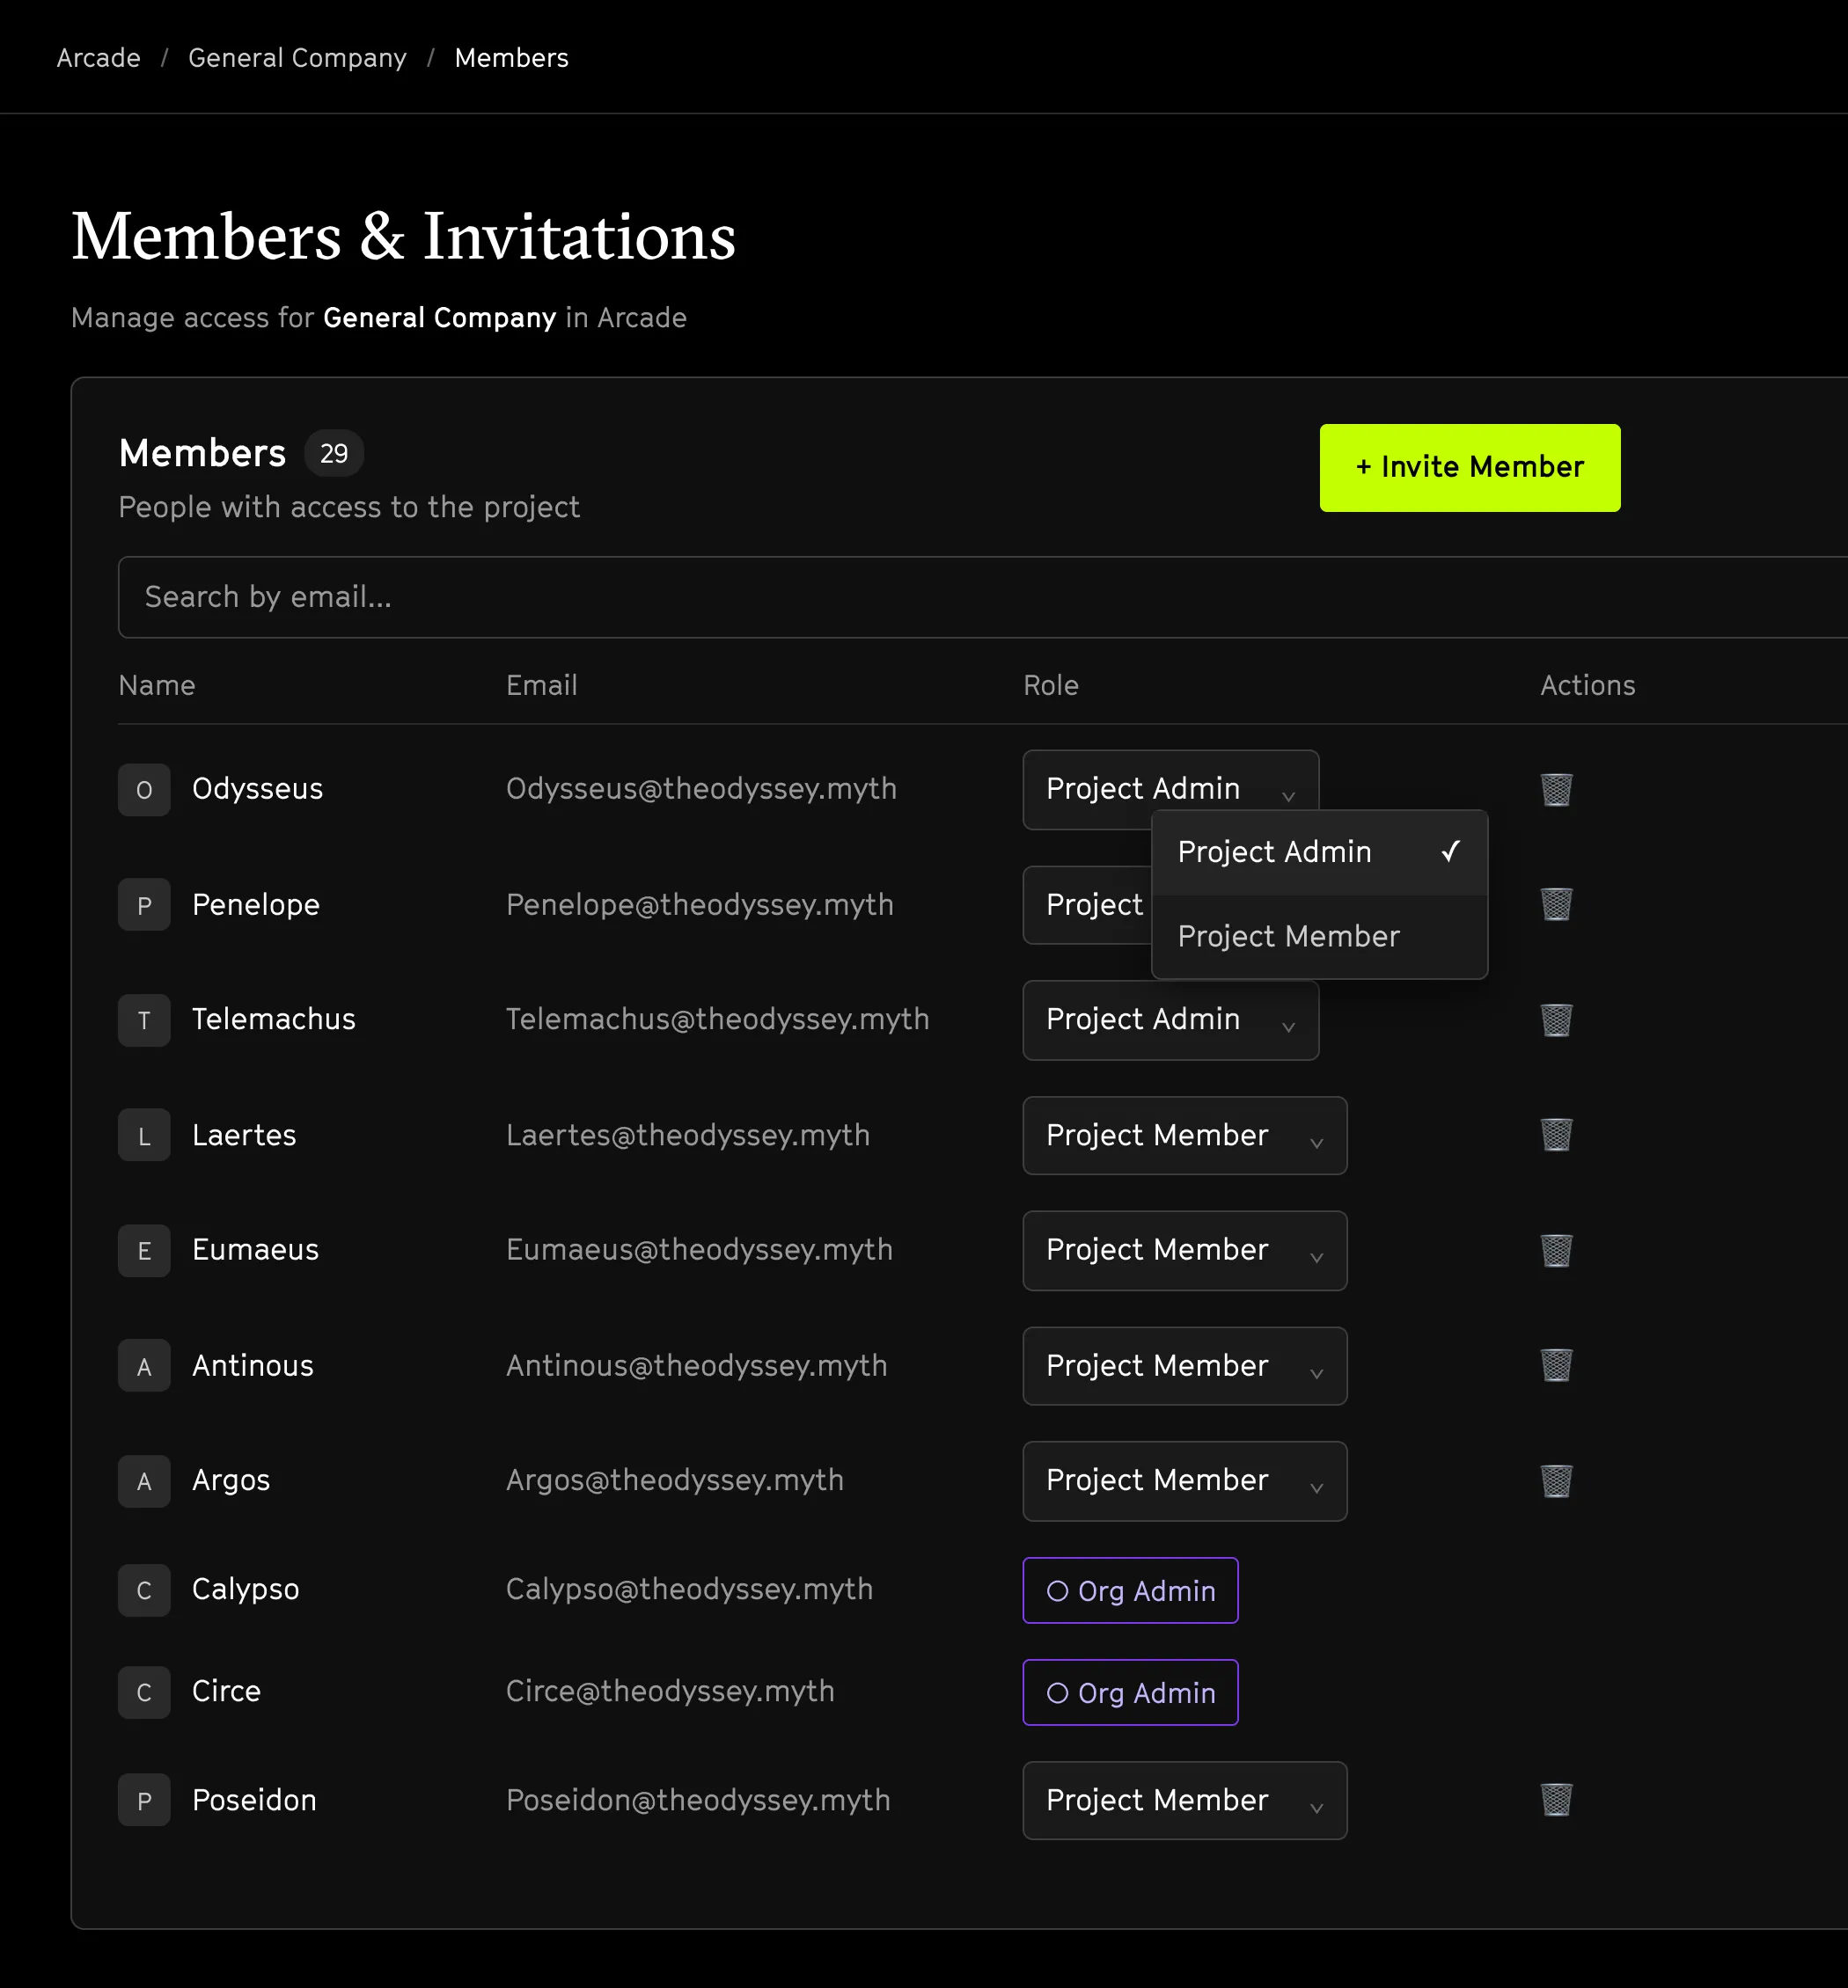Open the role dropdown for Laertes
The height and width of the screenshot is (1988, 1848).
pyautogui.click(x=1184, y=1136)
